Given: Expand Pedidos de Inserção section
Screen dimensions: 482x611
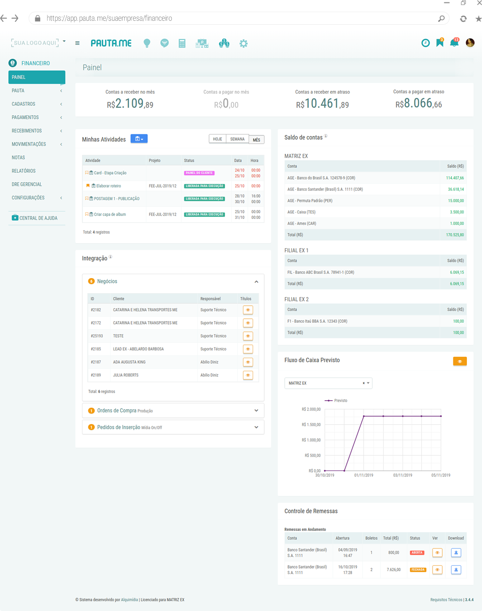Looking at the screenshot, I should click(x=257, y=428).
